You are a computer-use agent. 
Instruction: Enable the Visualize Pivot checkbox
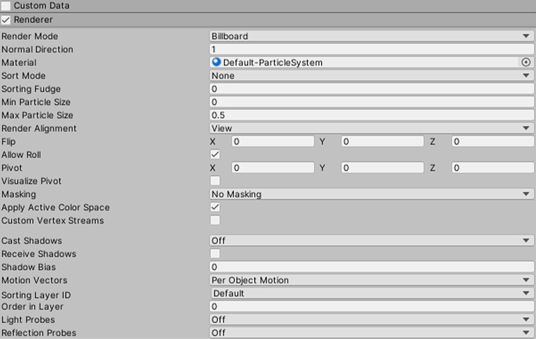coord(215,181)
